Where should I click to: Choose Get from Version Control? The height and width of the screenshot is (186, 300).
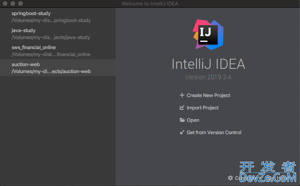pos(214,133)
